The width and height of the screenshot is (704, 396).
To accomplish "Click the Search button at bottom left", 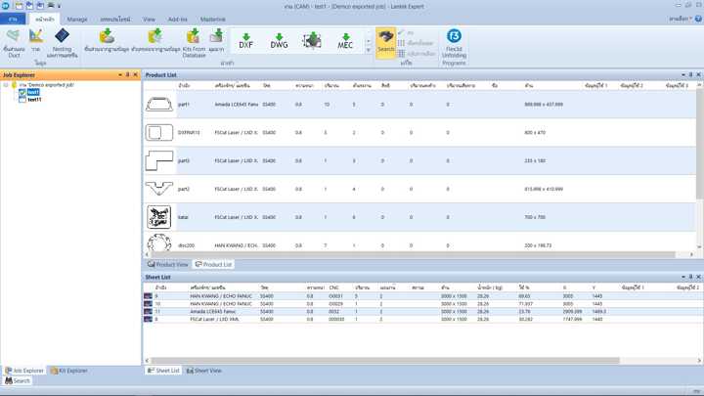I will click(x=18, y=380).
